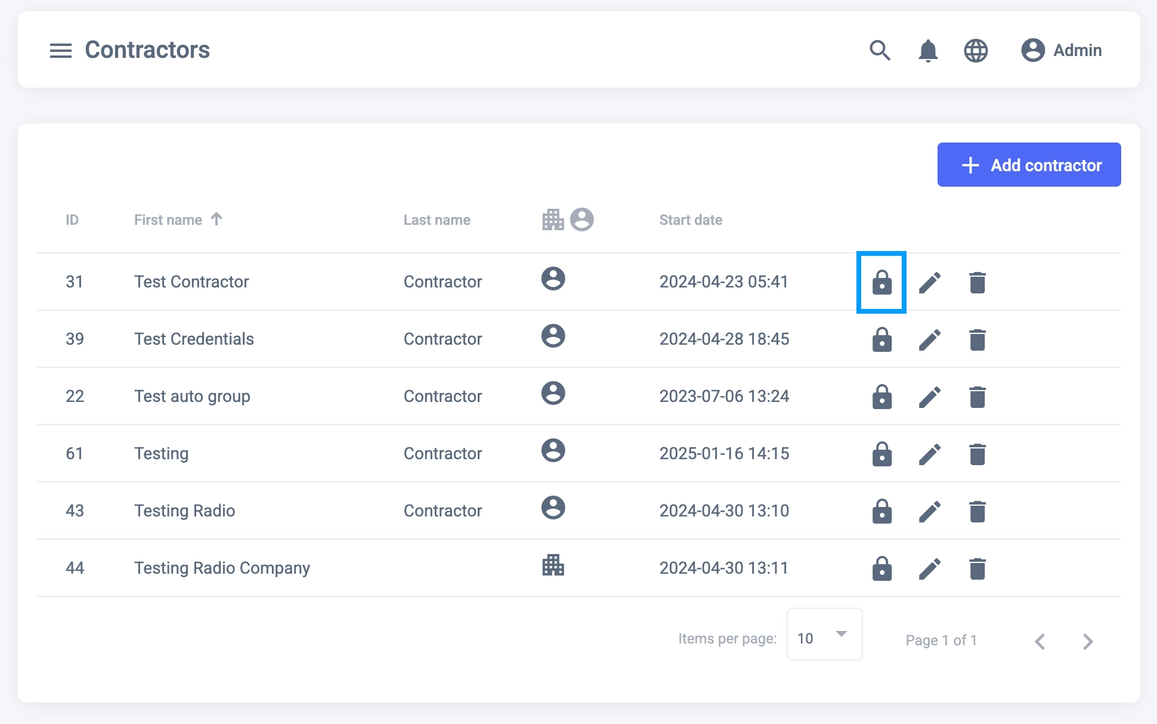Delete the Testing Radio contractor row
Viewport: 1157px width, 724px height.
click(977, 511)
